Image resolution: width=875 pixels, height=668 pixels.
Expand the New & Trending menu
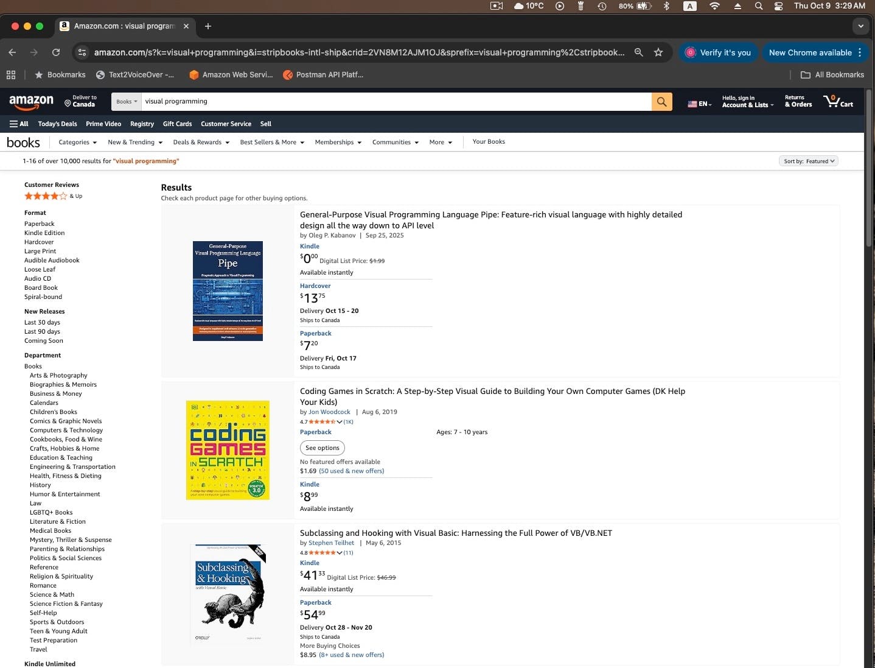click(135, 142)
